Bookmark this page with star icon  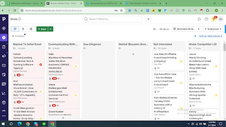pos(121,10)
